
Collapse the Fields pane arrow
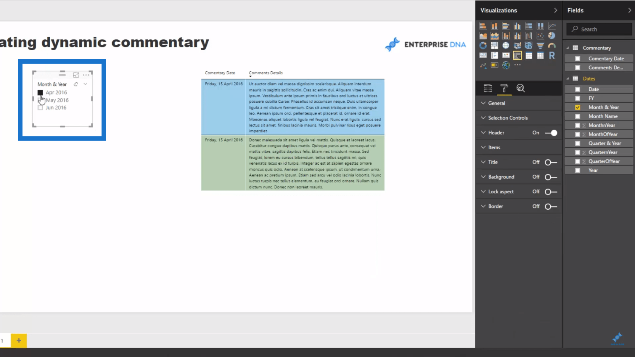click(629, 11)
